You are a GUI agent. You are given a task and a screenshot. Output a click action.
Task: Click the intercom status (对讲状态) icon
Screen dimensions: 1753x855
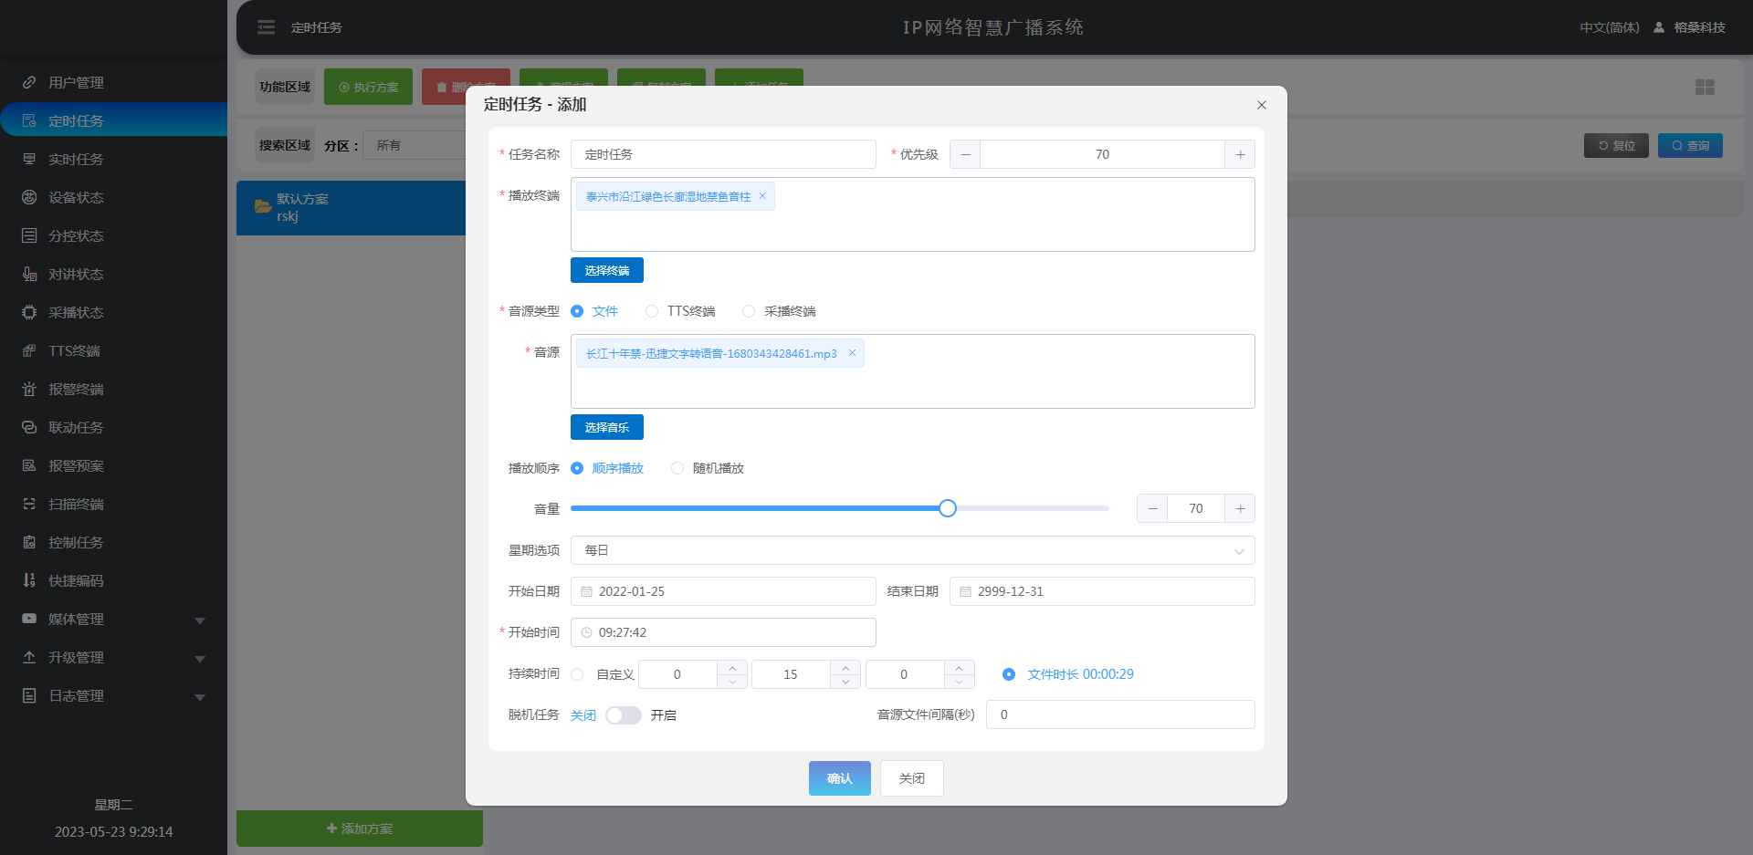[29, 274]
